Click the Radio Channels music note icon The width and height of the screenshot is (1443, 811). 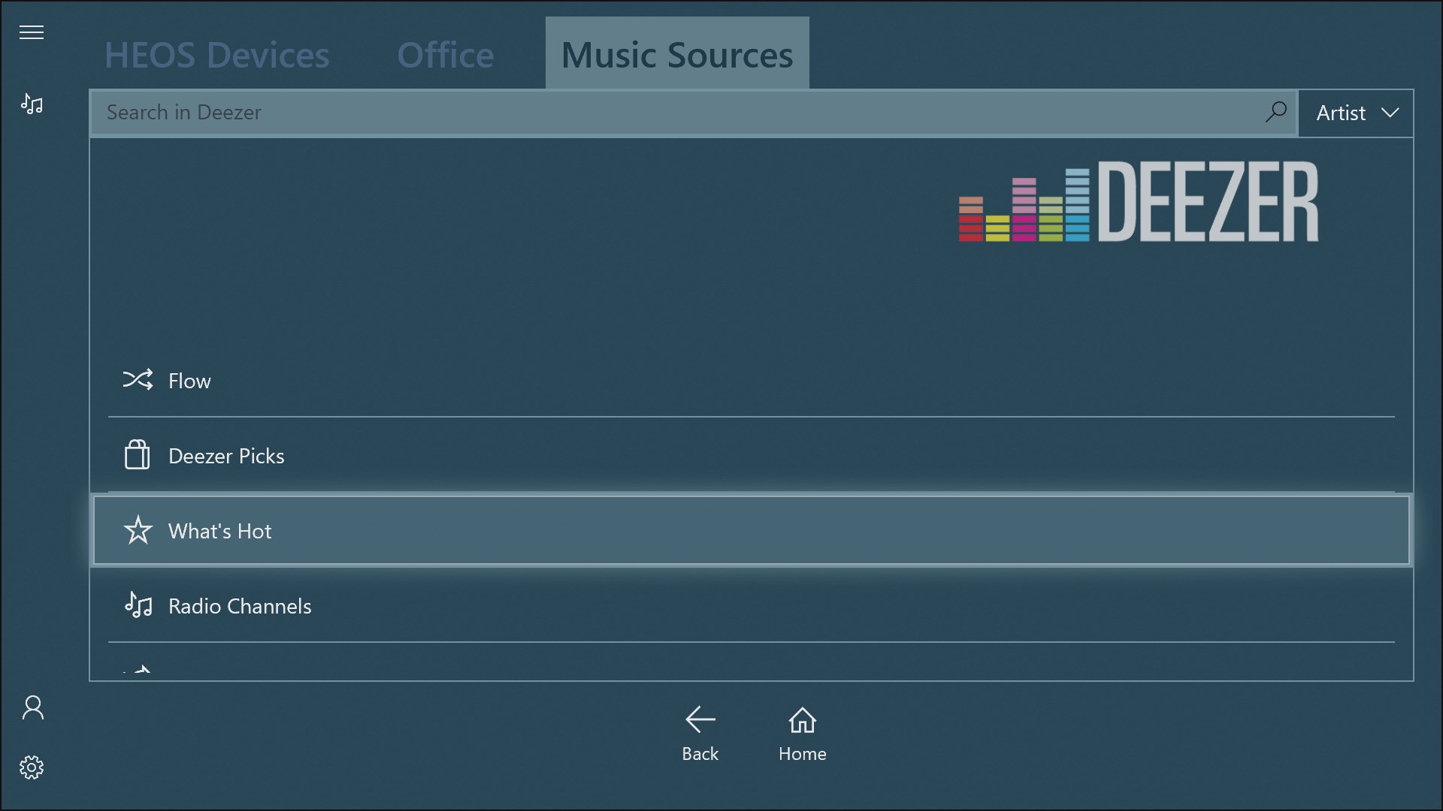coord(138,605)
